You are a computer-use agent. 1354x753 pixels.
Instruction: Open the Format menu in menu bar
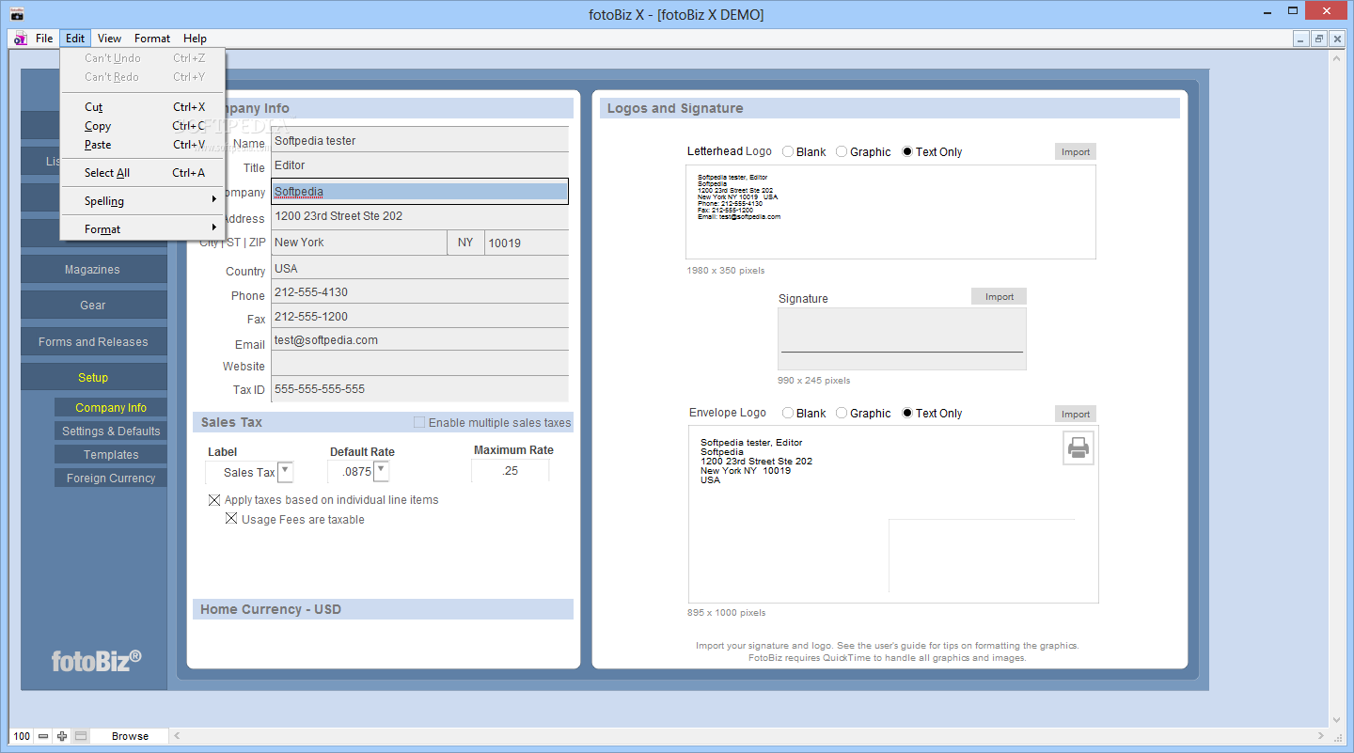152,39
